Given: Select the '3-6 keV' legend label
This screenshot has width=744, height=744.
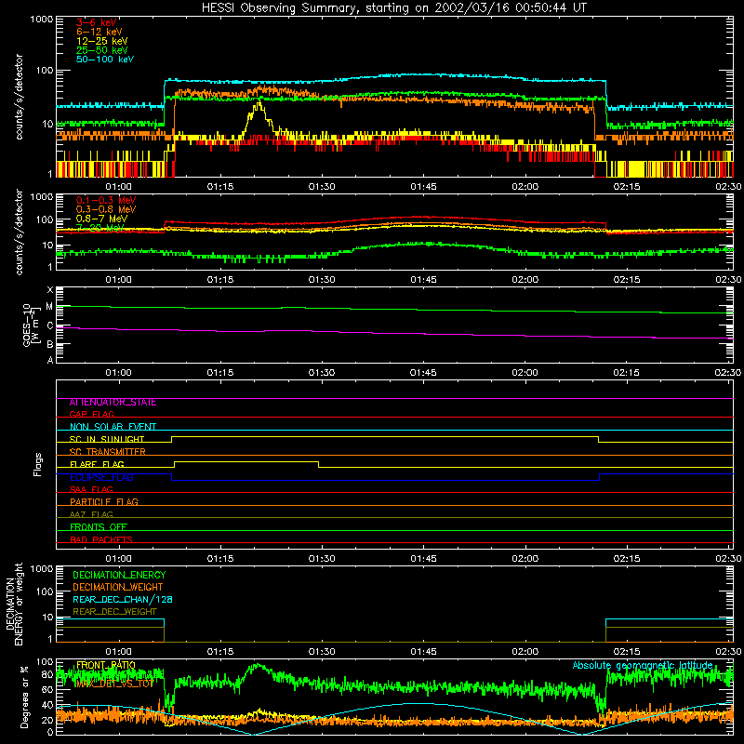Looking at the screenshot, I should 97,22.
